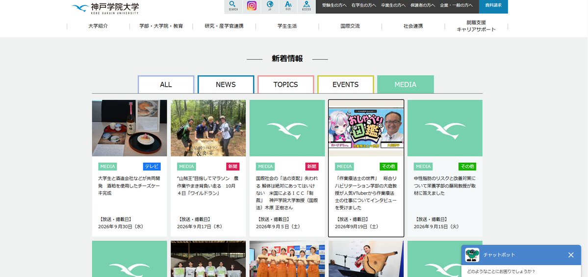Click the text SIZE icon
This screenshot has height=277, width=588.
[x=288, y=6]
